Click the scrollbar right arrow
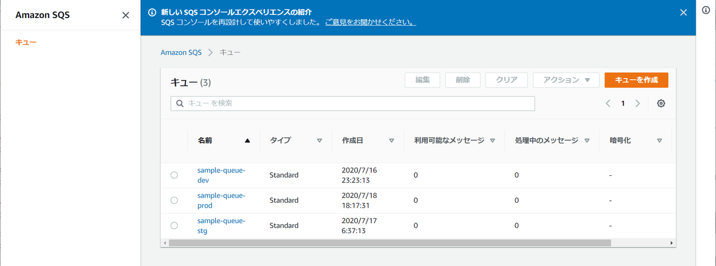716x266 pixels. (671, 243)
